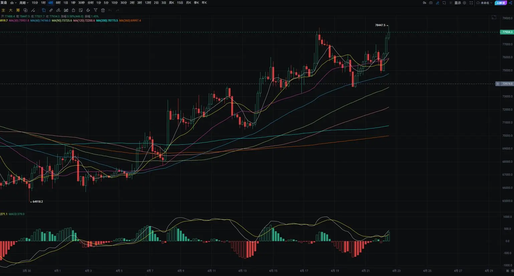
Task: Enter fullscreen chart mode
Action: (471, 3)
